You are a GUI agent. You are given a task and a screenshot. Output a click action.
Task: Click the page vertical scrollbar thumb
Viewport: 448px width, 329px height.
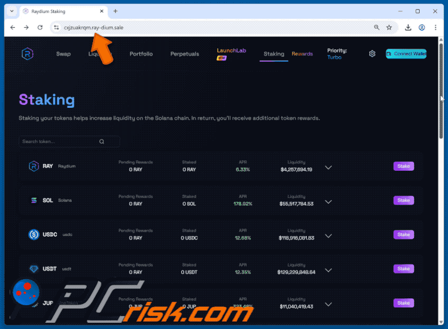(441, 91)
